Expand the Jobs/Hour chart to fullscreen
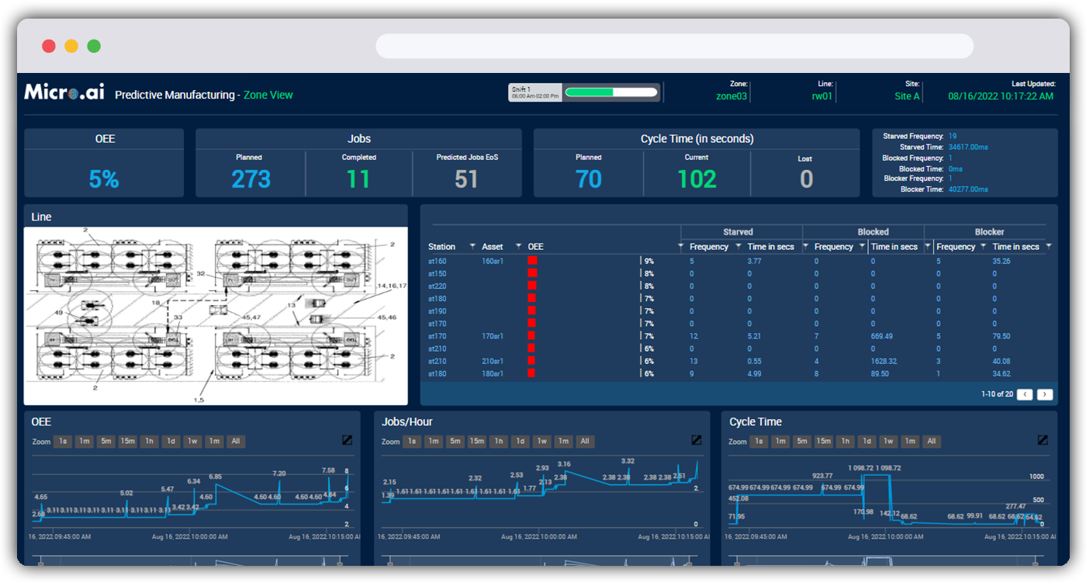This screenshot has height=586, width=1086. pyautogui.click(x=697, y=440)
